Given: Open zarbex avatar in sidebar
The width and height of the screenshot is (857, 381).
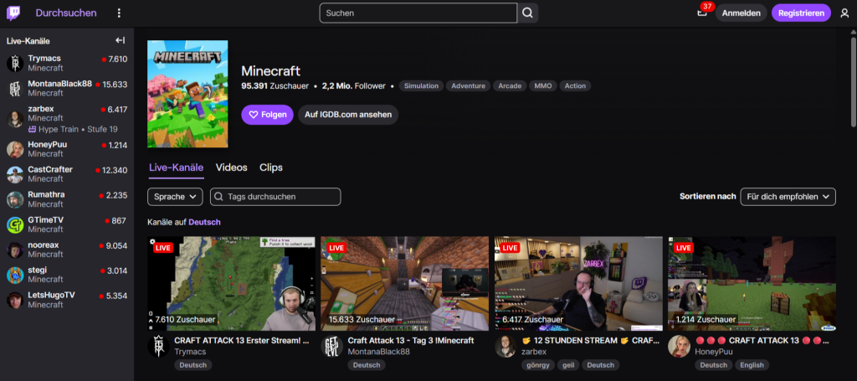Looking at the screenshot, I should (15, 118).
